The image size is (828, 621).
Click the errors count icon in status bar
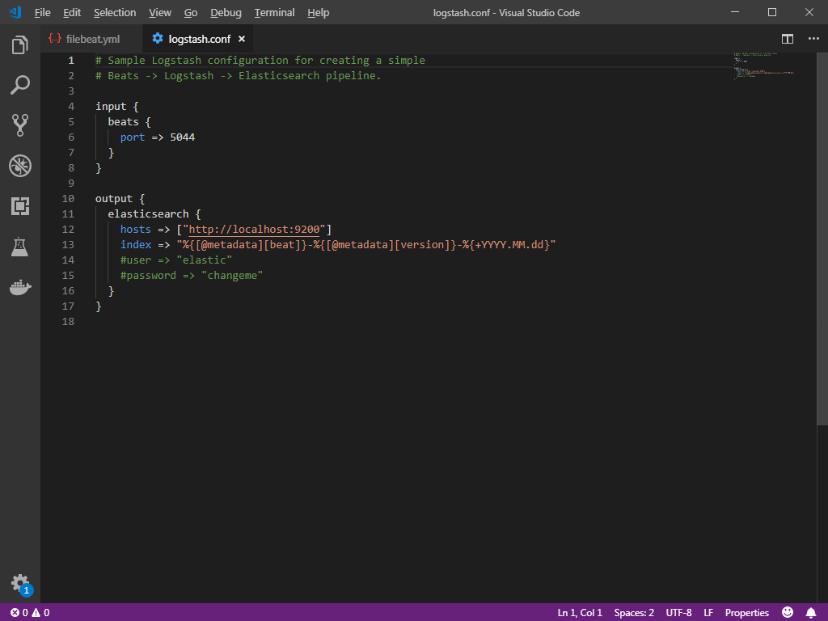15,613
